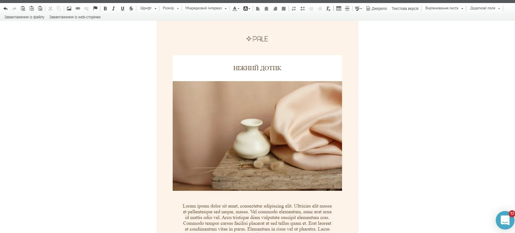Click the Copy icon
The height and width of the screenshot is (233, 515).
point(59,8)
